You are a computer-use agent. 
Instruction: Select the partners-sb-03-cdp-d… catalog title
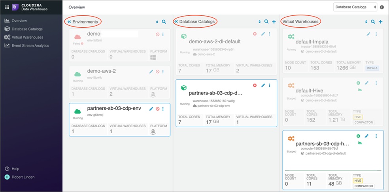215,93
